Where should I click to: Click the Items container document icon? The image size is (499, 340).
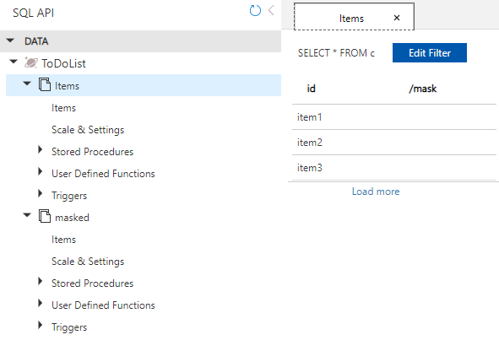point(45,84)
